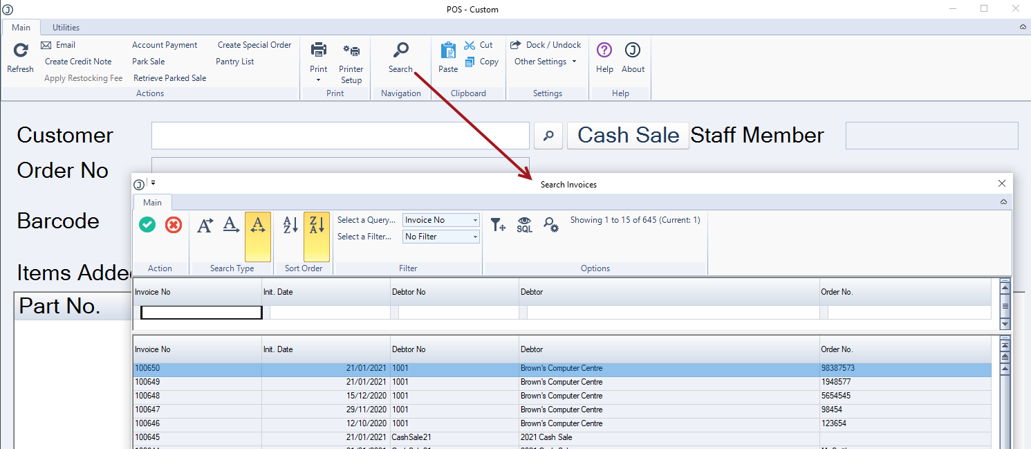Click Retrieve Parked Sale
1031x449 pixels.
[170, 78]
